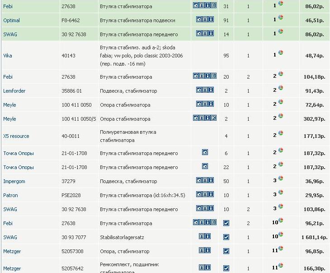Click description 'Втулка стабилизатора (id:16xh:34.5)'
Screen dimensions: 330x273
click(x=142, y=195)
